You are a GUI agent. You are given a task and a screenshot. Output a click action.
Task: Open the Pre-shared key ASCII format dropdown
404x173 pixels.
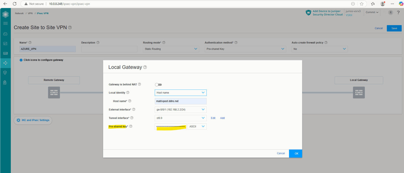coord(197,126)
